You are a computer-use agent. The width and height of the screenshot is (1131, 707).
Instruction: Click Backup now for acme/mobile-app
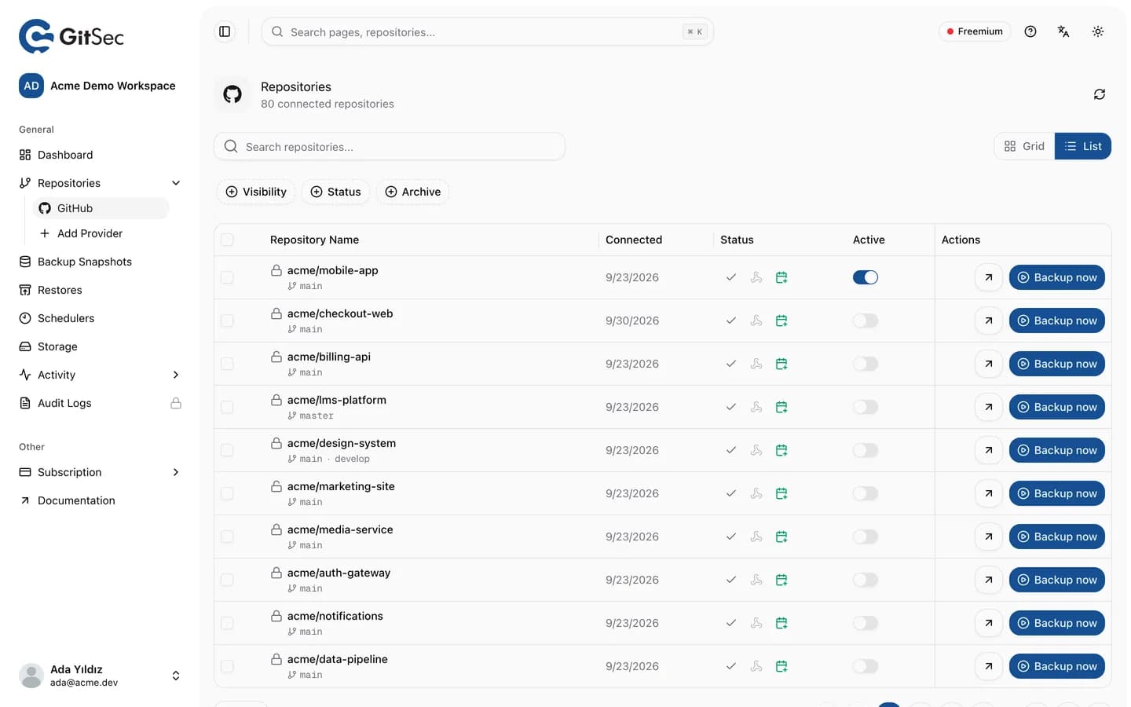pyautogui.click(x=1057, y=277)
